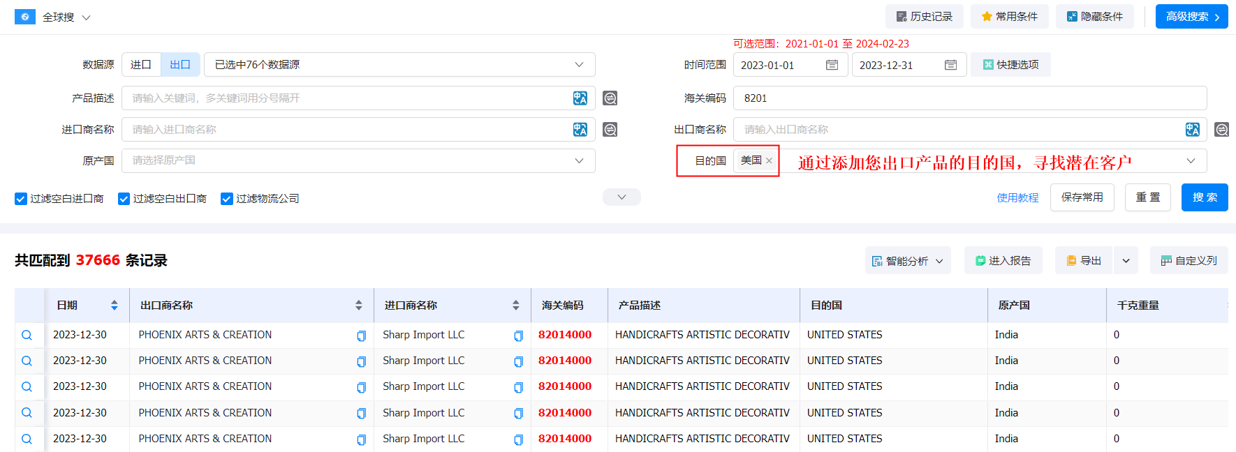Click magnifier icon on first result row
This screenshot has height=452, width=1236.
[x=27, y=335]
